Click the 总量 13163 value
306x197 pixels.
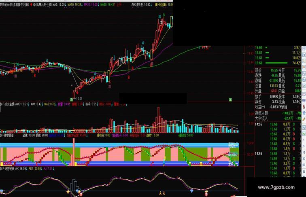pyautogui.click(x=274, y=86)
